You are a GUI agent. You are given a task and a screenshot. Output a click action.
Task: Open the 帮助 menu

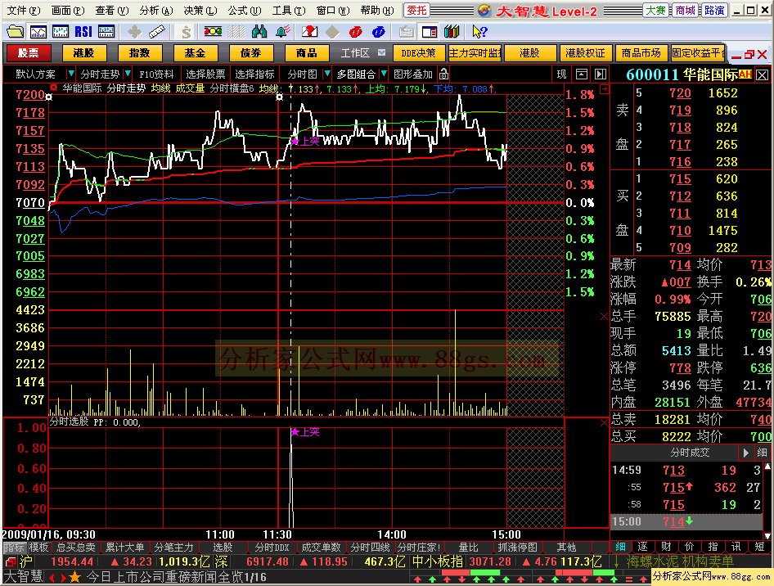point(377,11)
